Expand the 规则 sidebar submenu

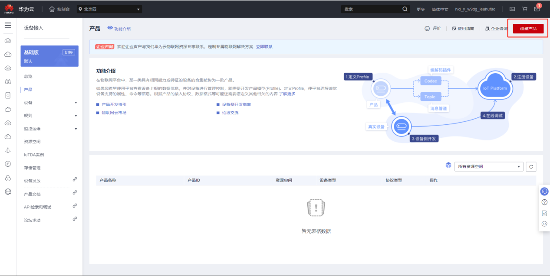tap(76, 116)
